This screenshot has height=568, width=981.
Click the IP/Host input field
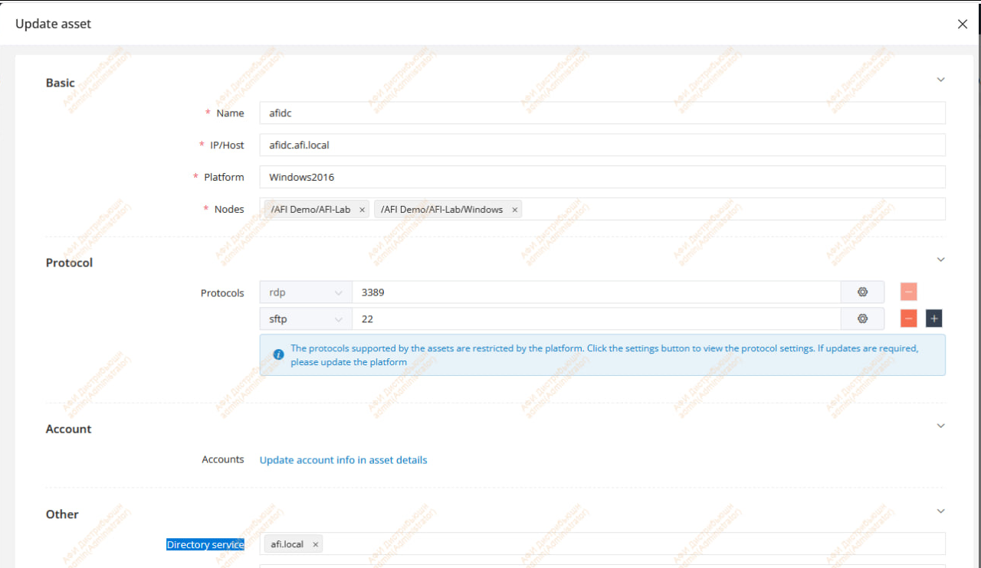[602, 145]
